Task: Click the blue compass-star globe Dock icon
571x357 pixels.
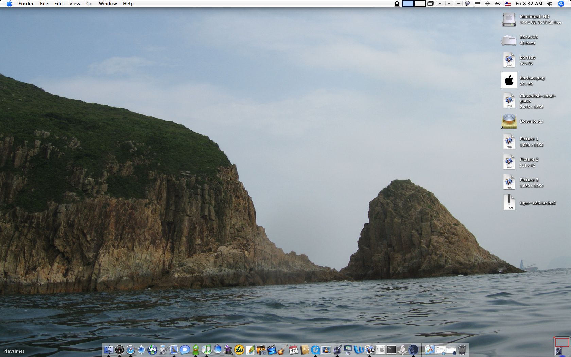Action: click(x=141, y=350)
